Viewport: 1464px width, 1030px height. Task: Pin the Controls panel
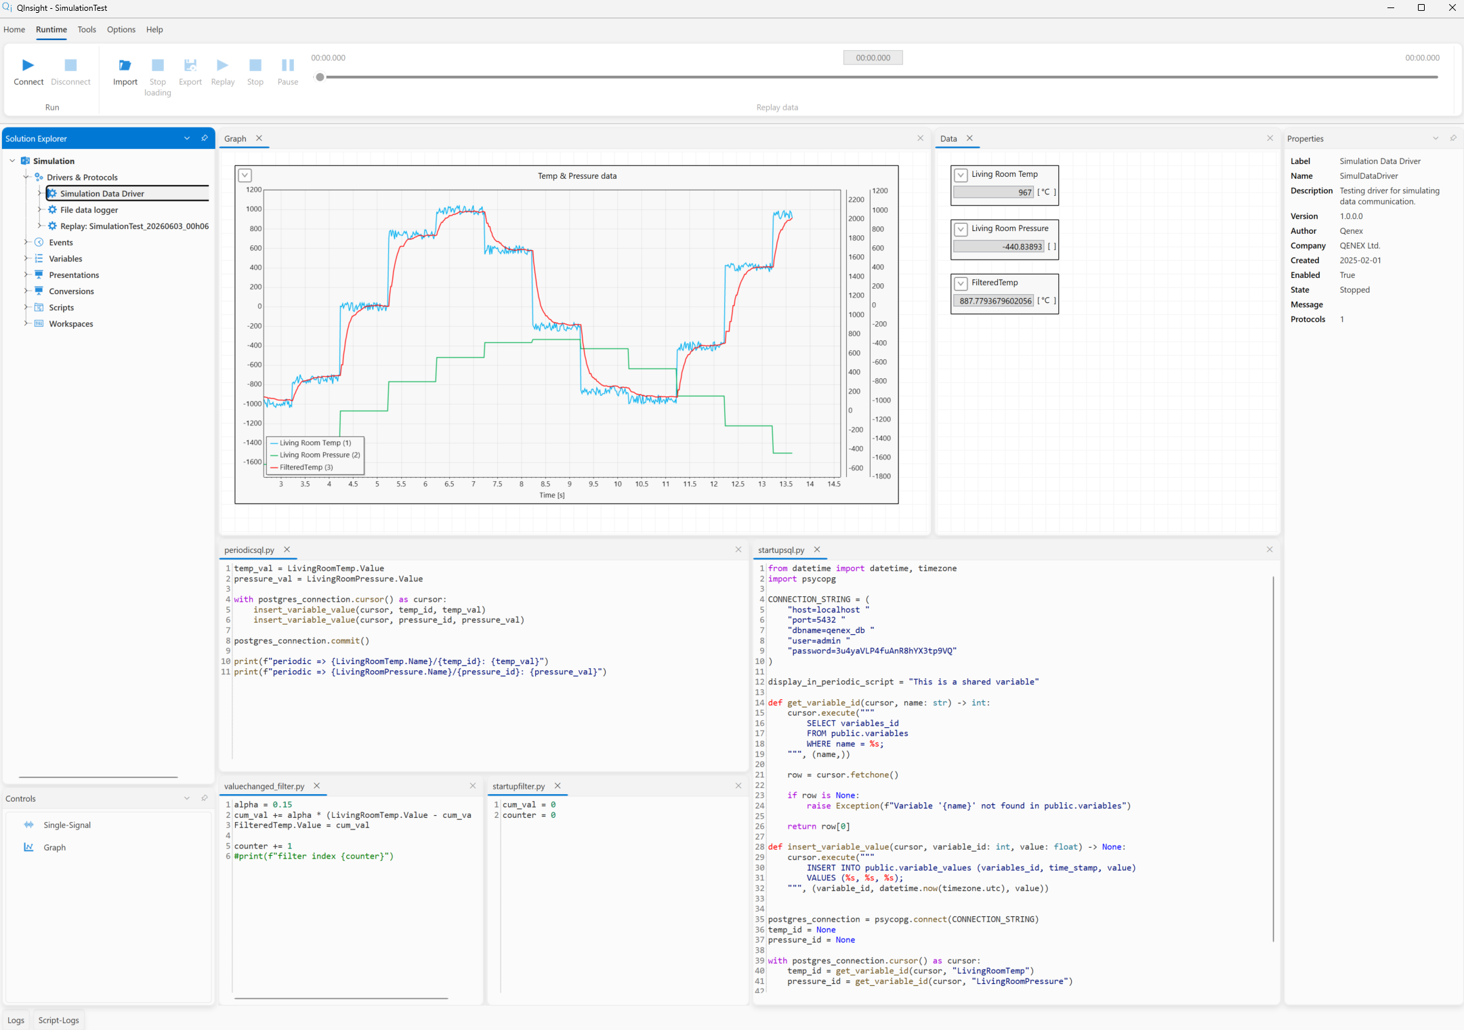(x=205, y=798)
